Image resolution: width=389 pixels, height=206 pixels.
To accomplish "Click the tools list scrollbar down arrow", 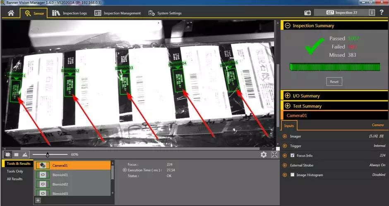I will [x=113, y=193].
